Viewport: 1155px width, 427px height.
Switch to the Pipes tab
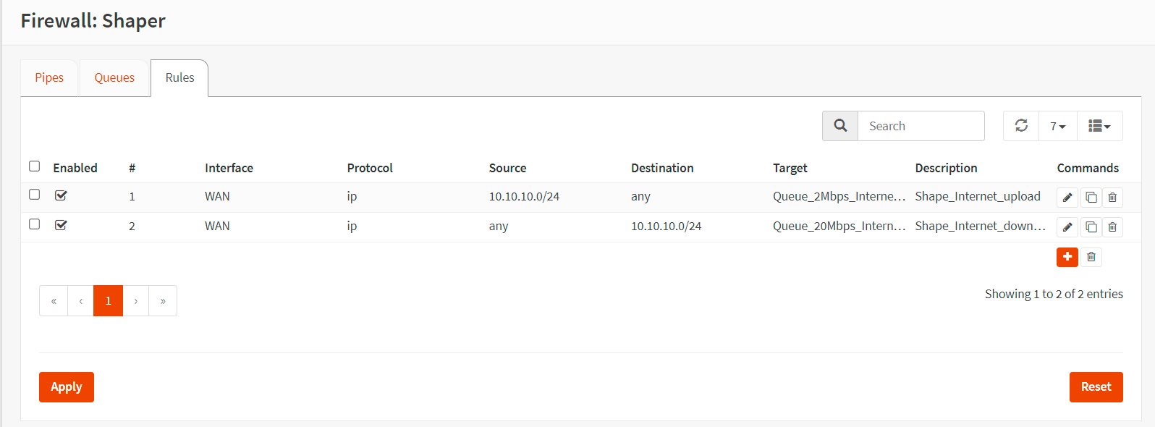49,78
